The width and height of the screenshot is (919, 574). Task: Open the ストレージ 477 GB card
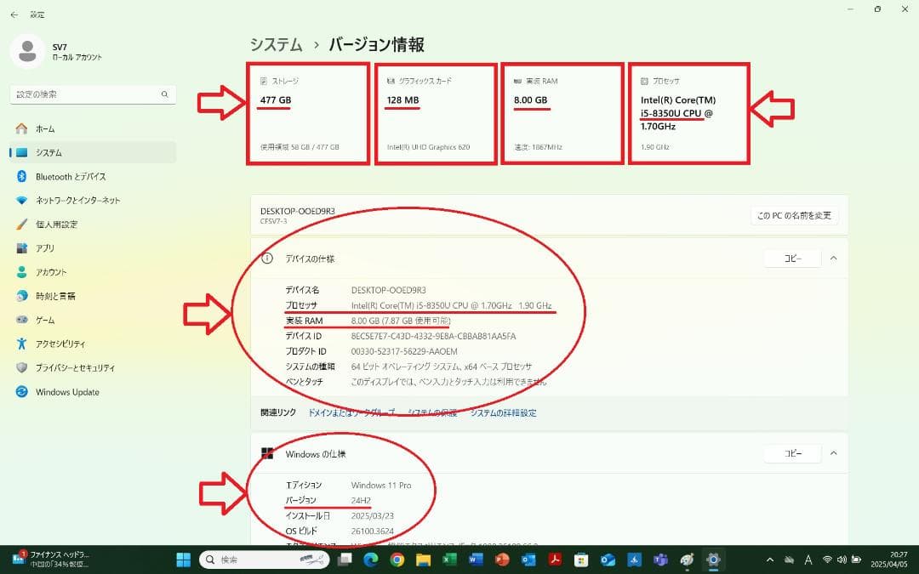(309, 113)
